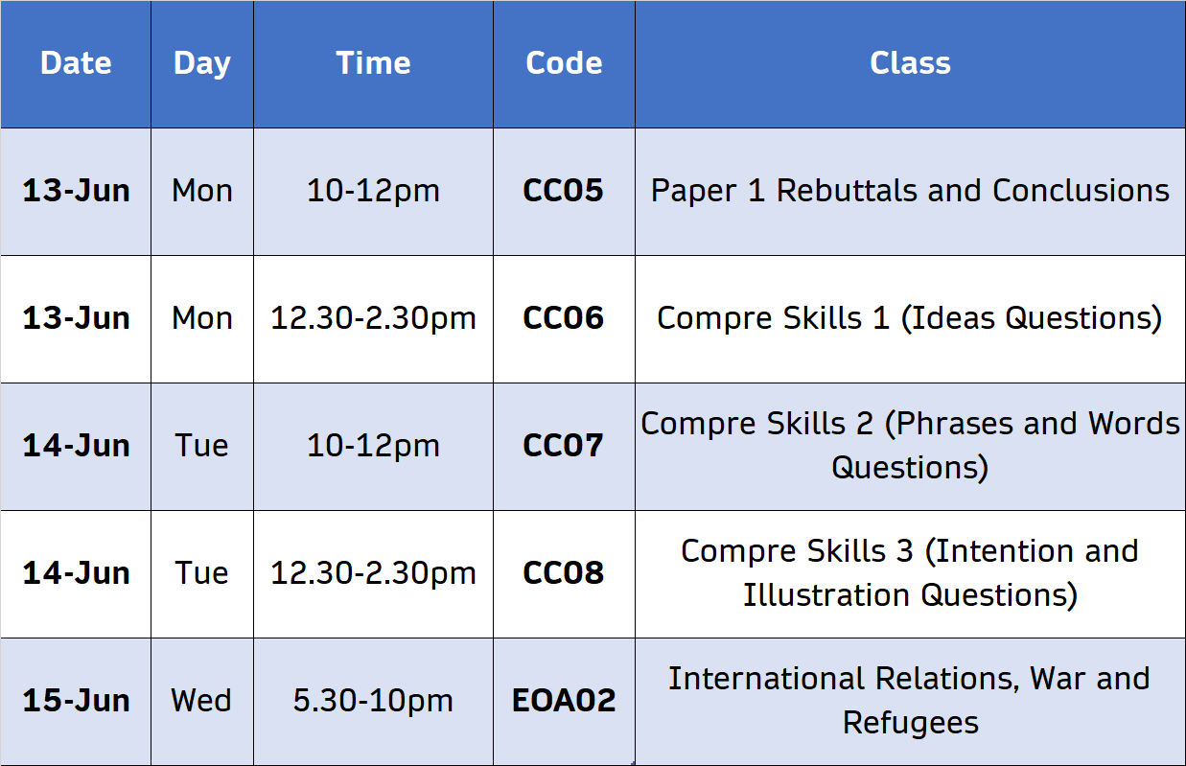Click the Class column header
Screen dimensions: 1186x766
coord(910,63)
